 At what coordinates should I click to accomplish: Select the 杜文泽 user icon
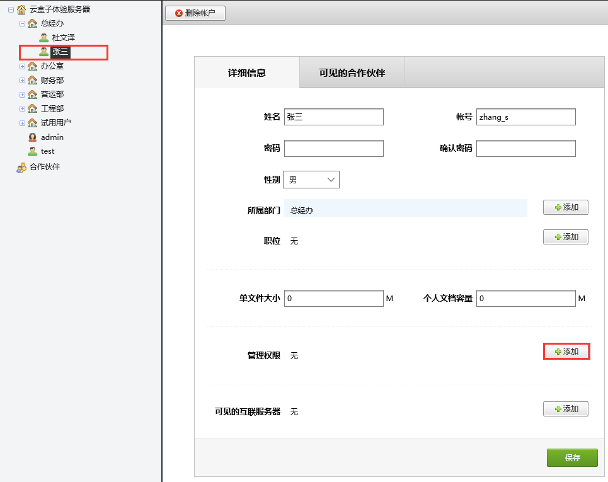coord(43,37)
